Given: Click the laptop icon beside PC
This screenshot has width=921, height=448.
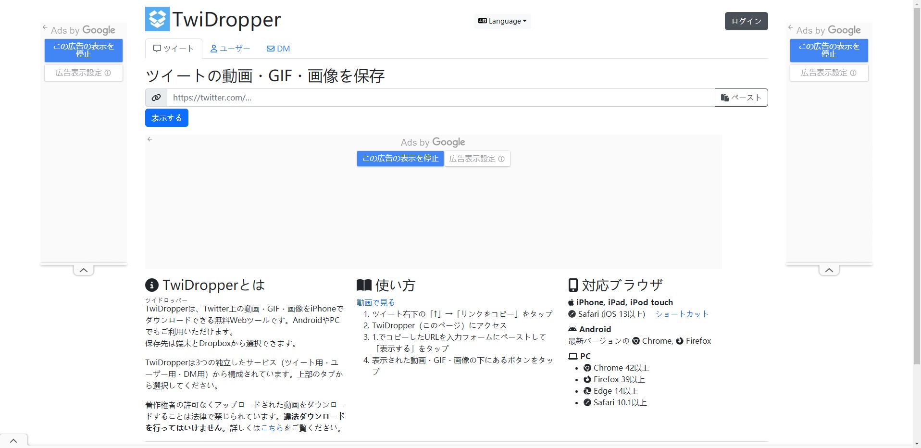Looking at the screenshot, I should (573, 356).
